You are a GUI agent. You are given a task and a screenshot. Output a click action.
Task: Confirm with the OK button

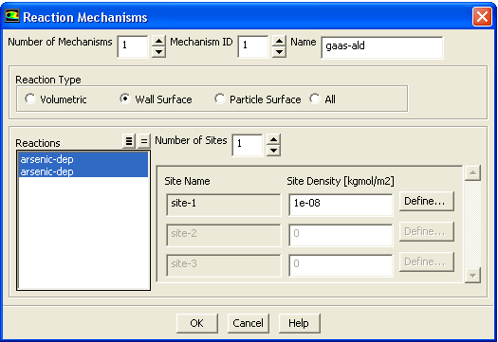point(197,323)
